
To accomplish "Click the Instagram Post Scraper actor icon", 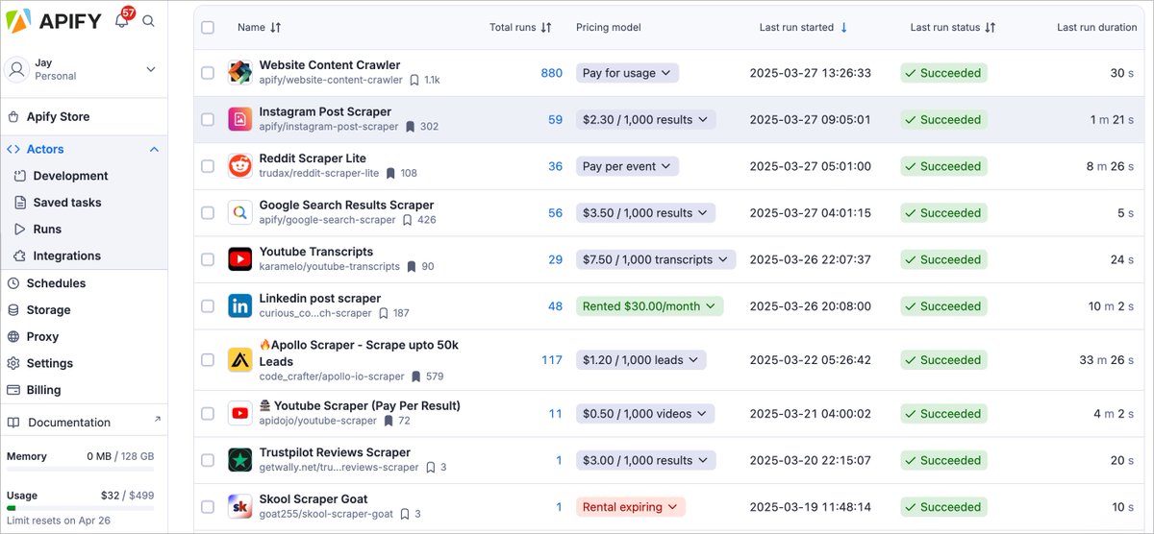I will tap(239, 119).
